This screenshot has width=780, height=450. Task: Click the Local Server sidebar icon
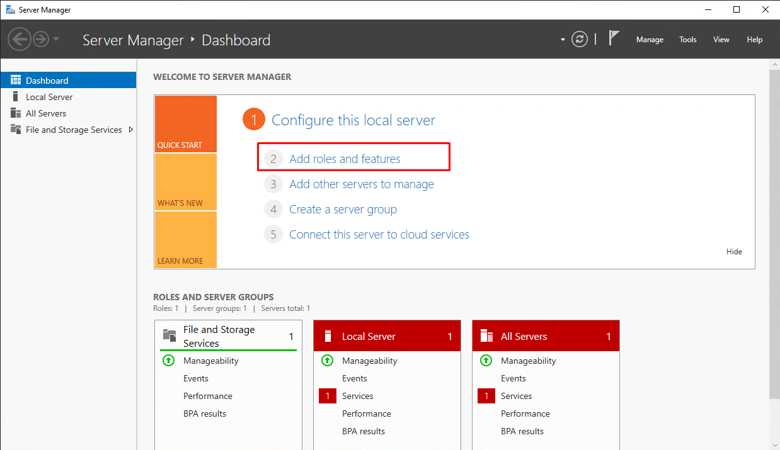pyautogui.click(x=16, y=96)
